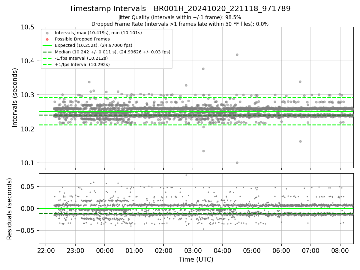Viewport: 360px width, 270px height.
Task: Click the outlier point near 10.38s around 03:20
Action: (203, 69)
